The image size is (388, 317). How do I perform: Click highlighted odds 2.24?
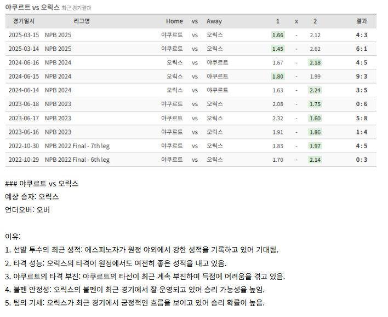[315, 90]
